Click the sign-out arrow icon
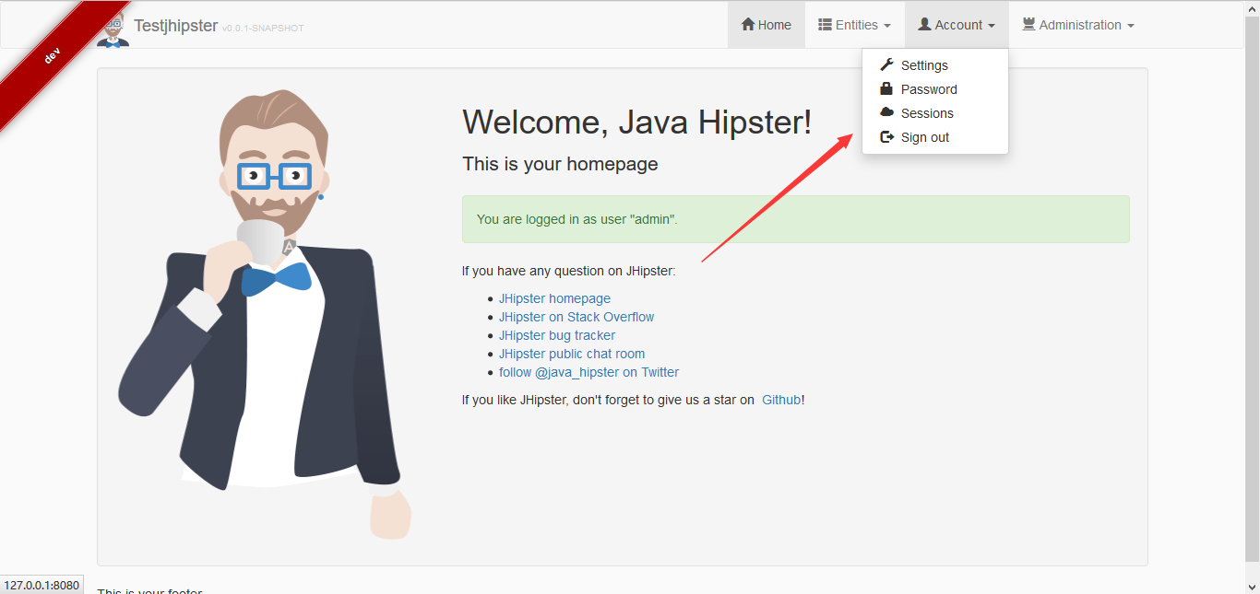 (886, 136)
